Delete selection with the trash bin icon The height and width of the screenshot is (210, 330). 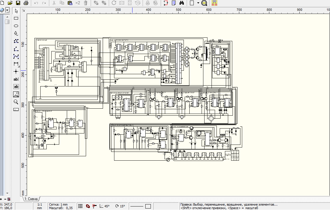click(85, 3)
